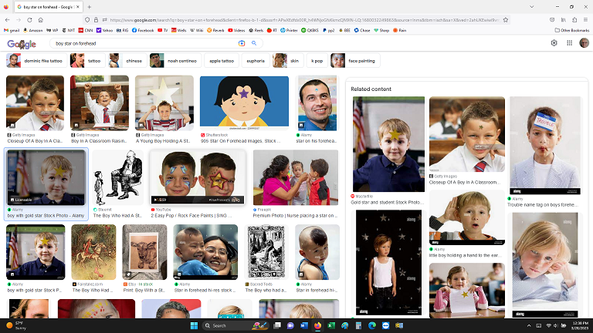Open the YouTube face paints video thumbnail
593x333 pixels.
coord(197,177)
